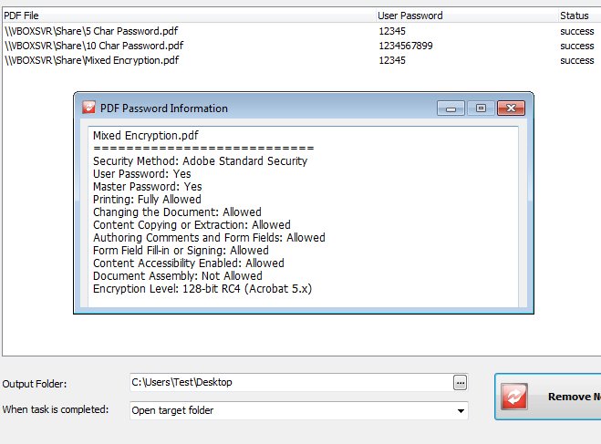Click 'Content Accessibility Enabled: Allowed' line

(189, 263)
